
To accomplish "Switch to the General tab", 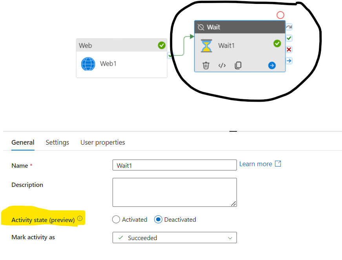I will [23, 142].
